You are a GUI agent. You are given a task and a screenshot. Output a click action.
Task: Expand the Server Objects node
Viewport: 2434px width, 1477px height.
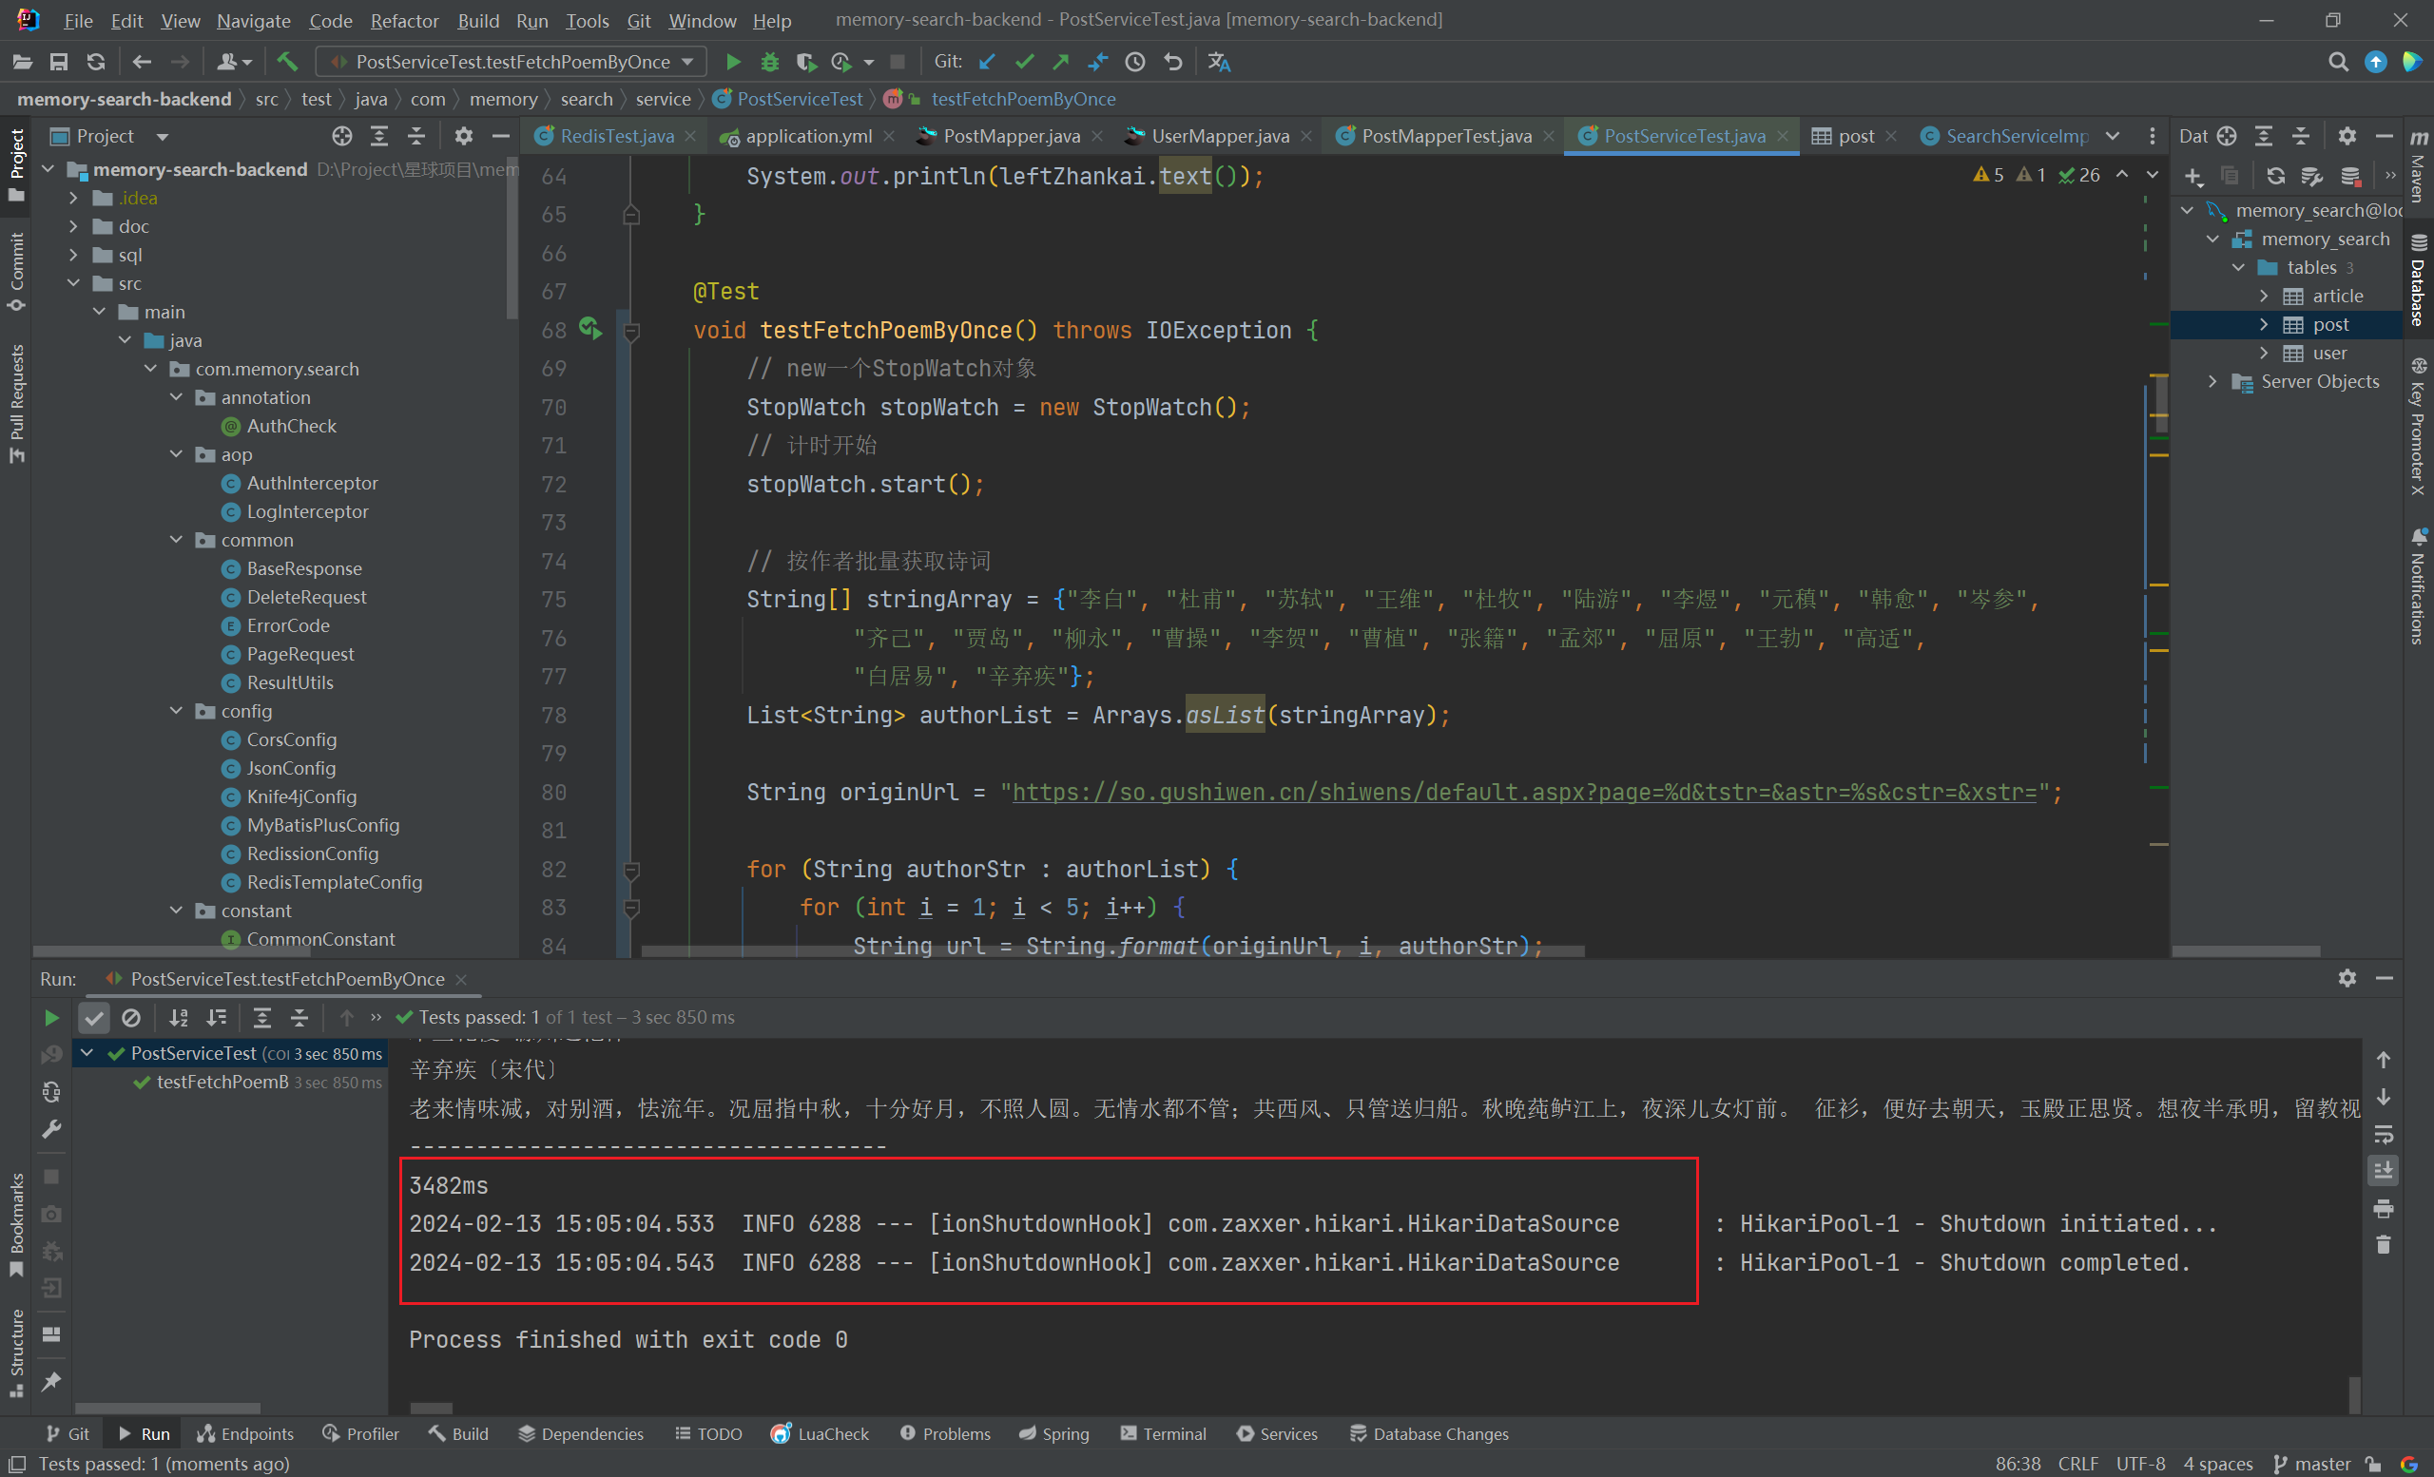2212,381
